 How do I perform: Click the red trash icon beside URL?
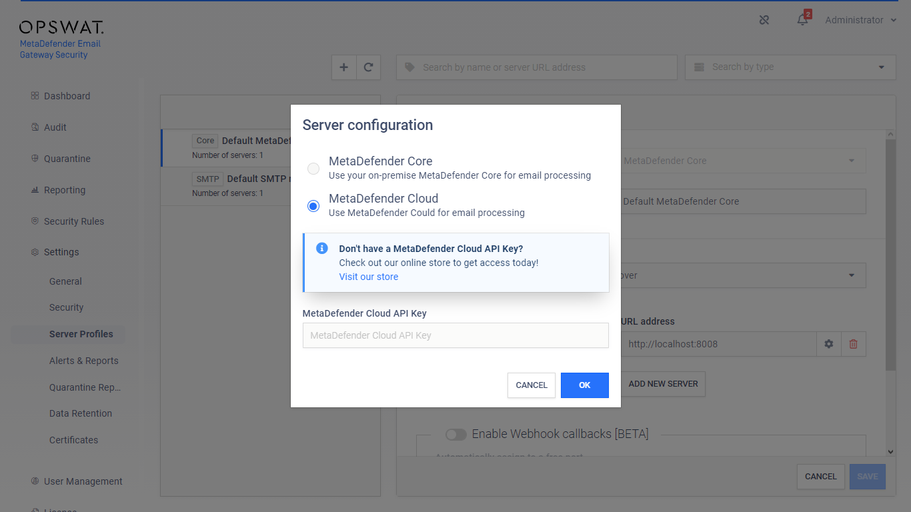coord(853,344)
